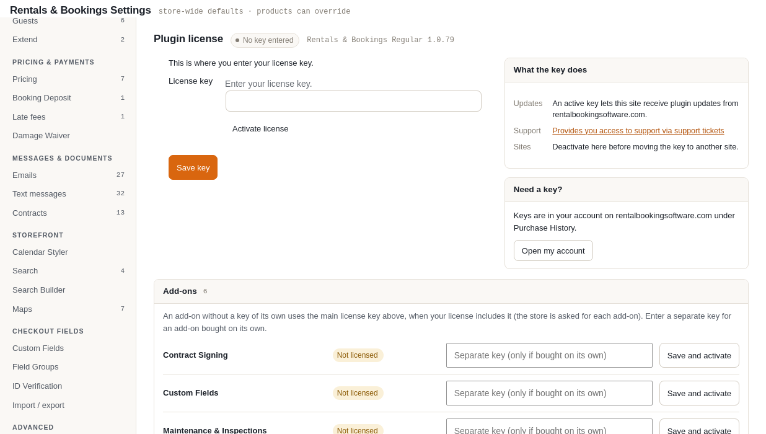This screenshot has height=434, width=766.
Task: Click the Need a key? heading
Action: coord(538,190)
